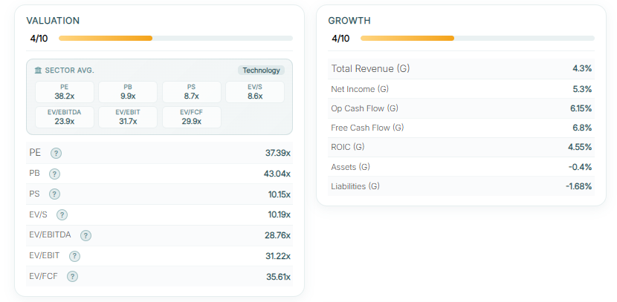
Task: Select the sector EV/S 8.6x tile
Action: (255, 92)
